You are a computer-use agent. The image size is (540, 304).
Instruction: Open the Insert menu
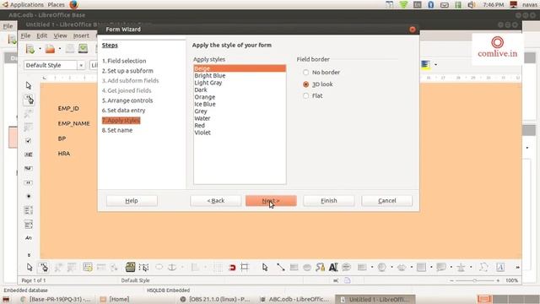click(x=81, y=35)
